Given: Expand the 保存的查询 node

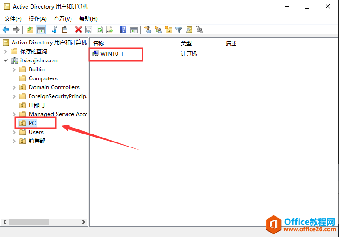Looking at the screenshot, I should (x=6, y=52).
